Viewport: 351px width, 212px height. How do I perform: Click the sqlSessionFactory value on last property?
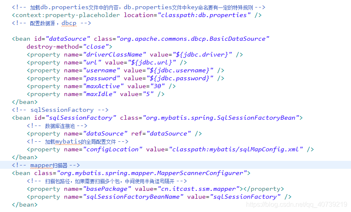245,197
